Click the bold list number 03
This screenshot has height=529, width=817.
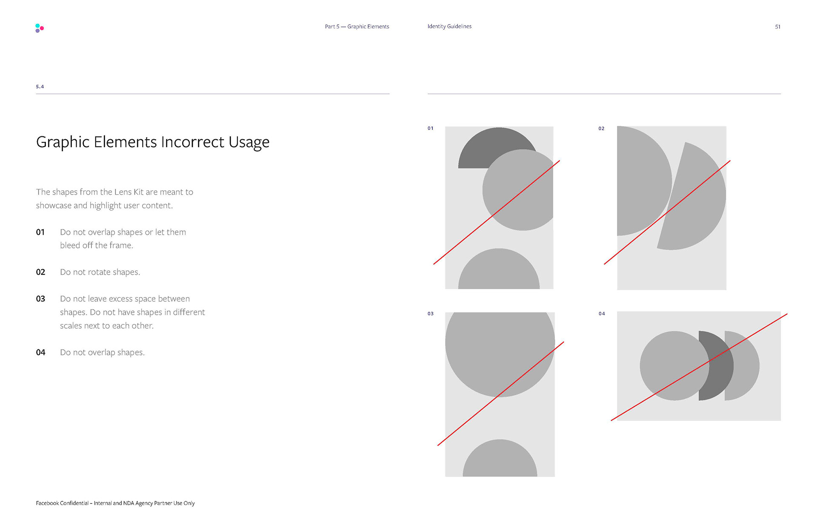coord(40,299)
